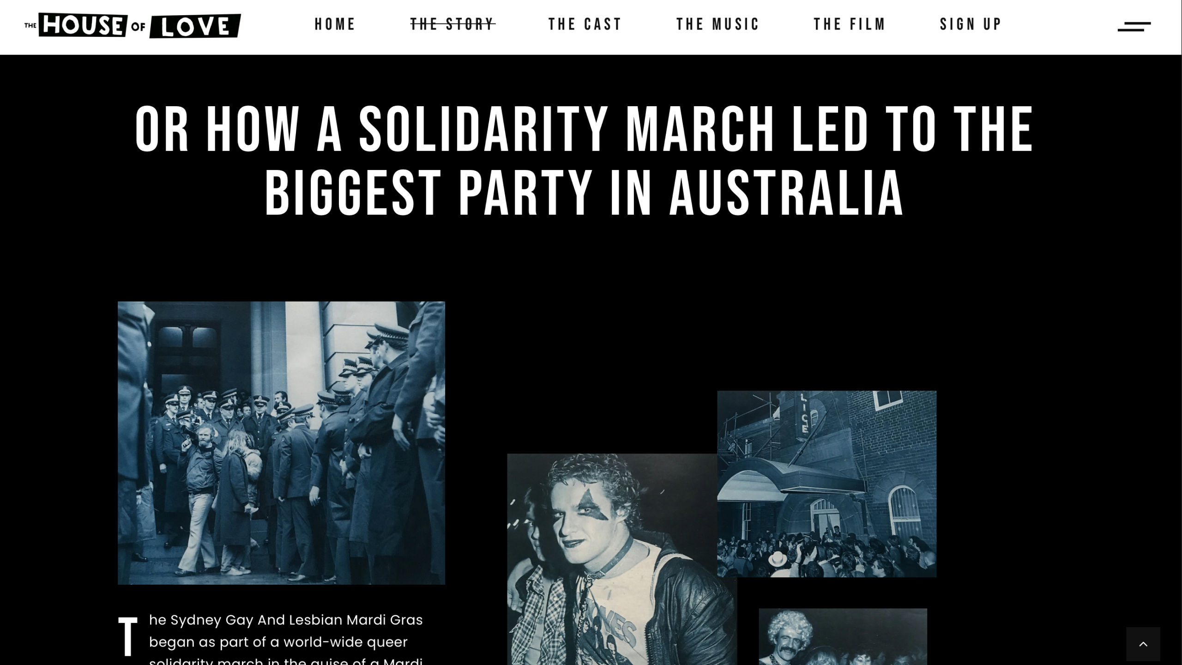Open the hamburger menu icon
This screenshot has width=1182, height=665.
pos(1134,27)
